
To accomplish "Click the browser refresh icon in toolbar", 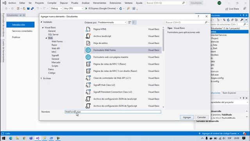I will click(121, 9).
